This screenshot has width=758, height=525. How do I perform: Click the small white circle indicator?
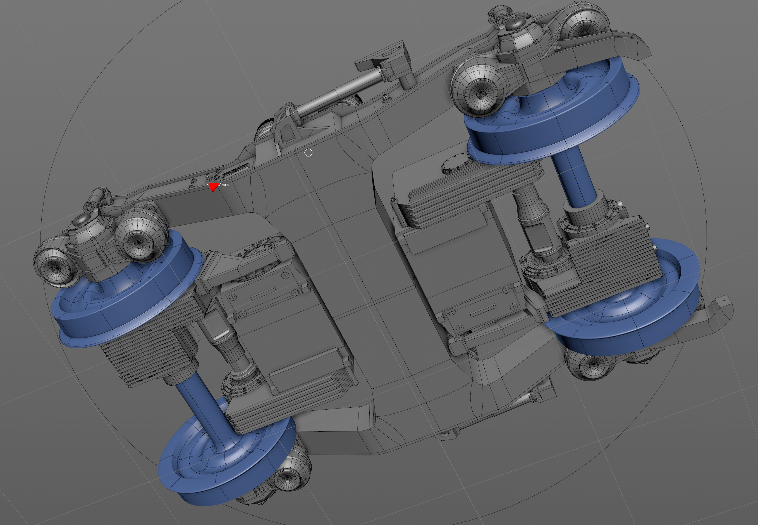pos(308,153)
